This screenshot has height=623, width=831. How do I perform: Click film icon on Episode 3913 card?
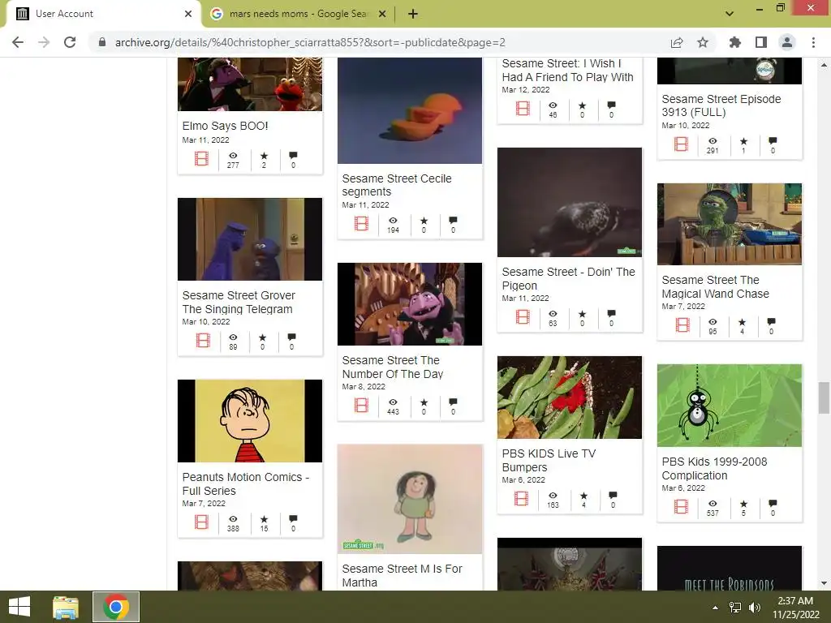[681, 144]
